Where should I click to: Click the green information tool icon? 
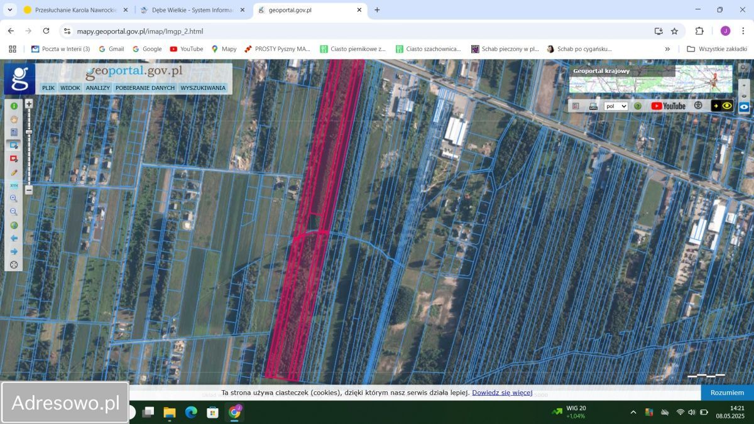[x=14, y=106]
